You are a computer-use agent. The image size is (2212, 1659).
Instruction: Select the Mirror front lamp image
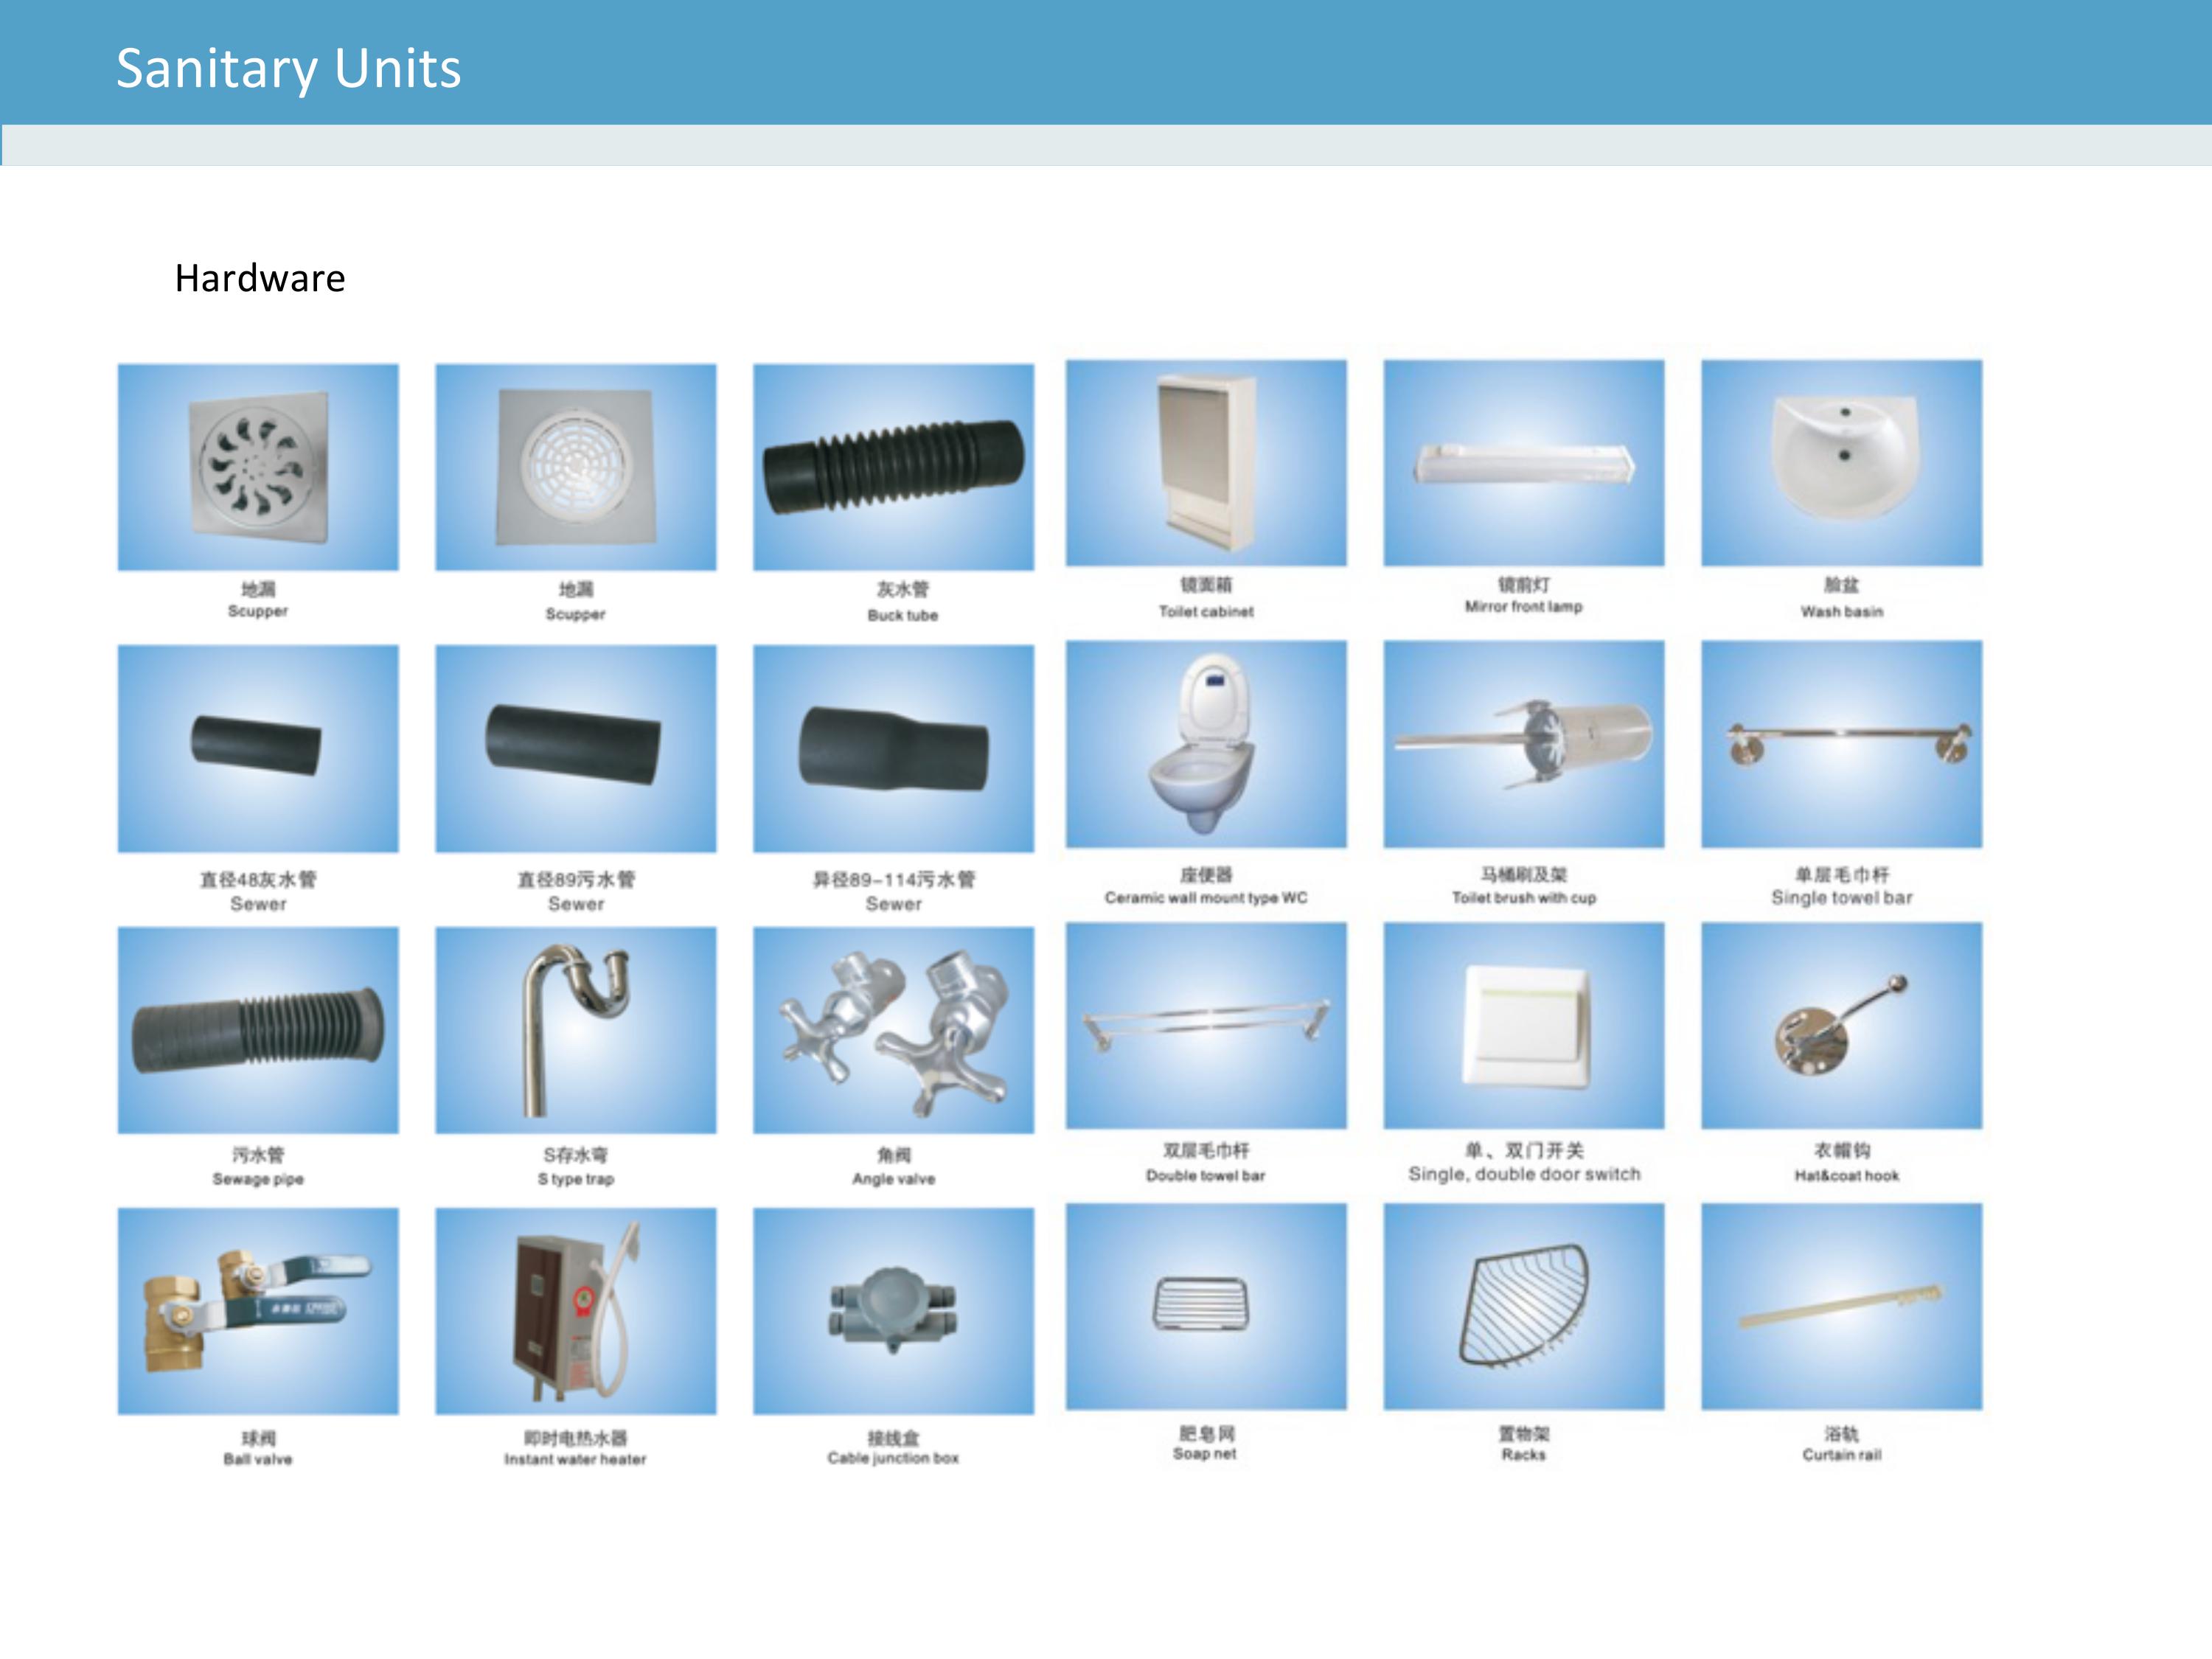click(x=1524, y=463)
